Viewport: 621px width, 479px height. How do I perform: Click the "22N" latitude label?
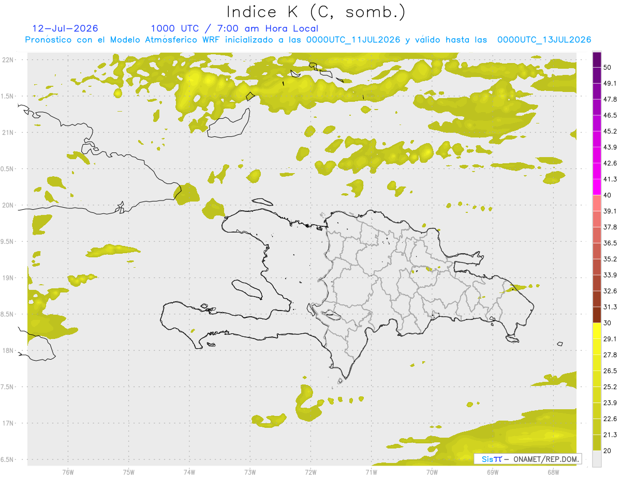pos(9,59)
